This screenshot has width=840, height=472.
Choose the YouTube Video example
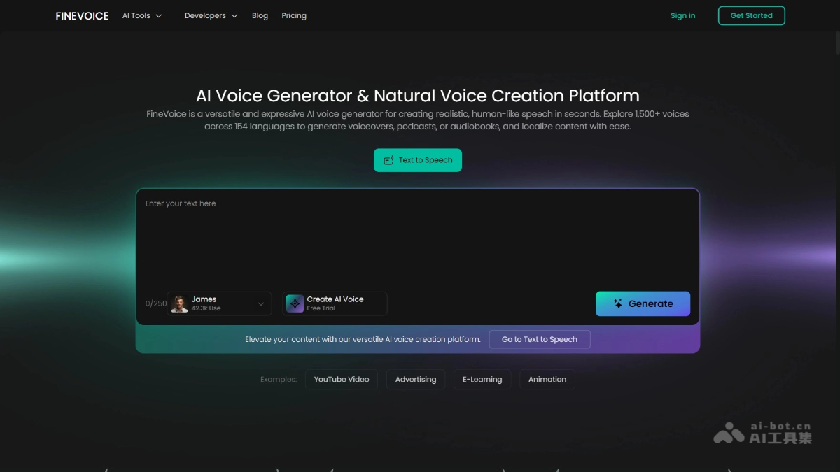click(x=342, y=380)
